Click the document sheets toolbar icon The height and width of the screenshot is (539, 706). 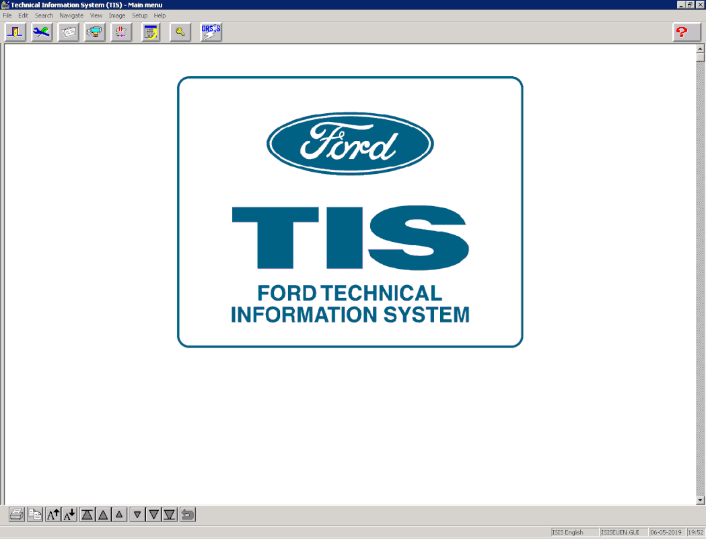[69, 32]
